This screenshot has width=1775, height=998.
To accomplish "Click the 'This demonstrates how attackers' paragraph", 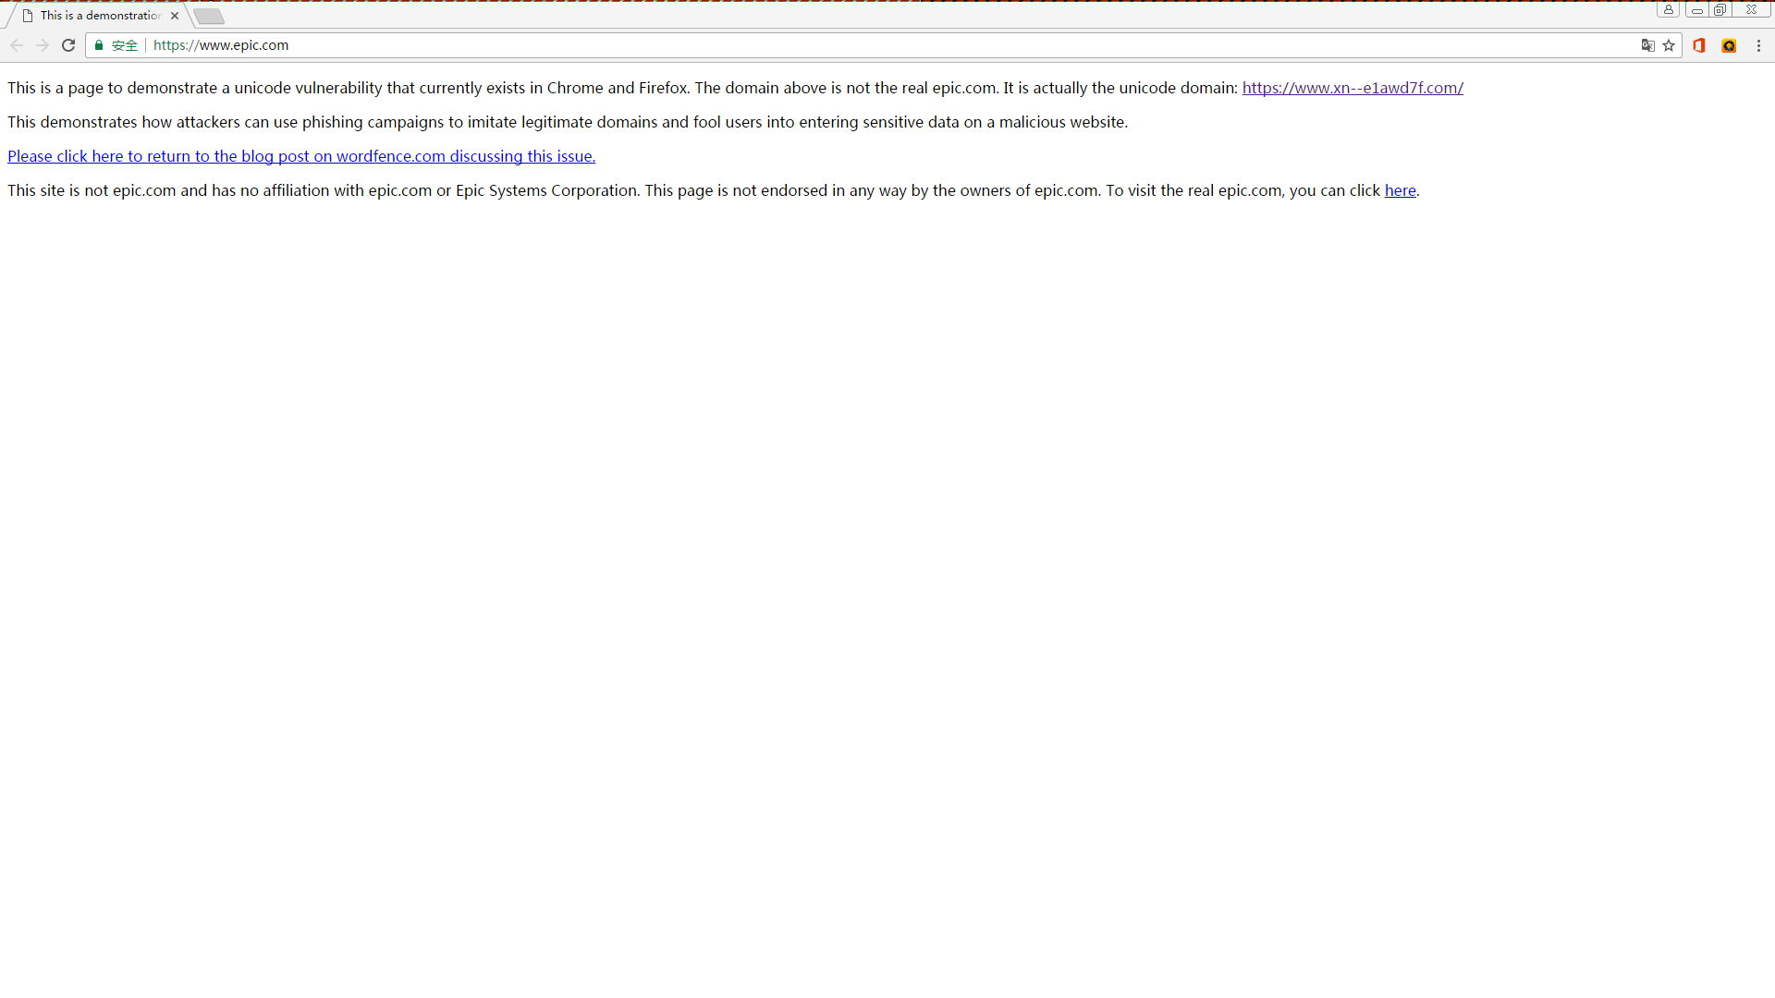I will point(568,122).
